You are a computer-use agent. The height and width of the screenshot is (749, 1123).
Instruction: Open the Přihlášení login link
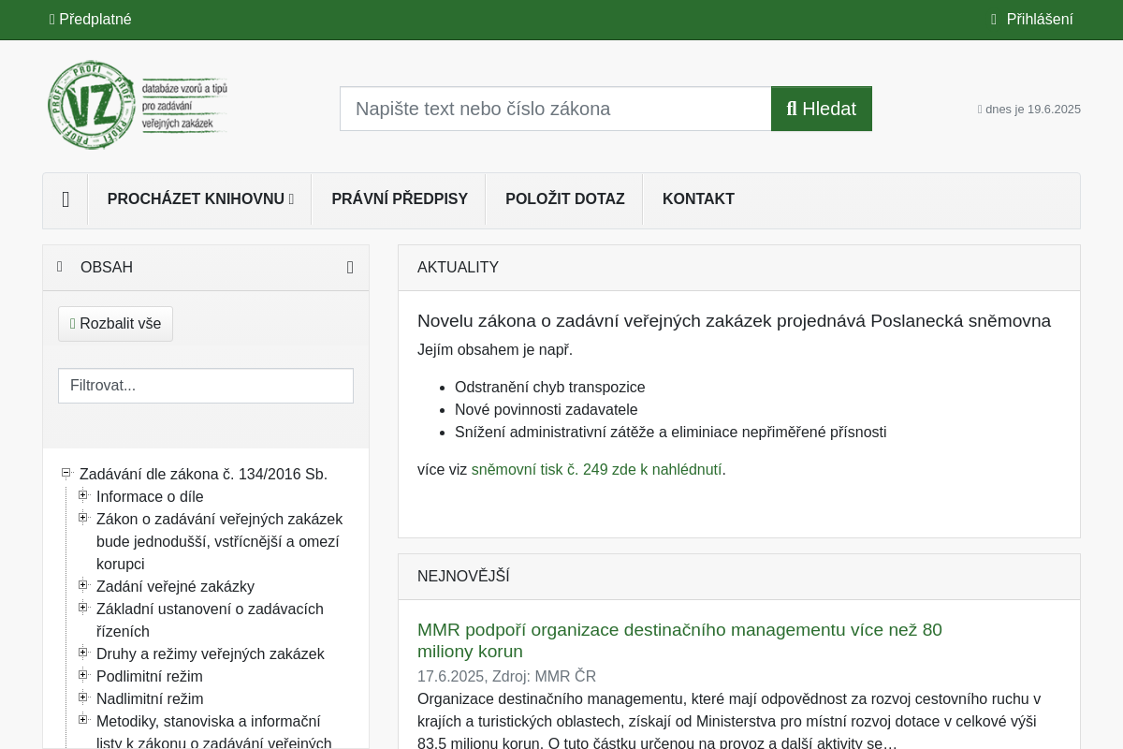(x=1033, y=20)
